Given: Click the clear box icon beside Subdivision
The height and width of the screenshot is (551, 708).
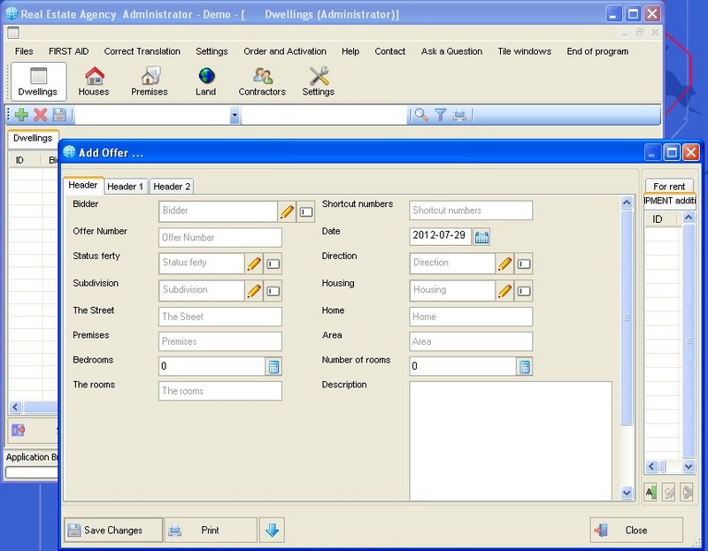Looking at the screenshot, I should point(273,291).
